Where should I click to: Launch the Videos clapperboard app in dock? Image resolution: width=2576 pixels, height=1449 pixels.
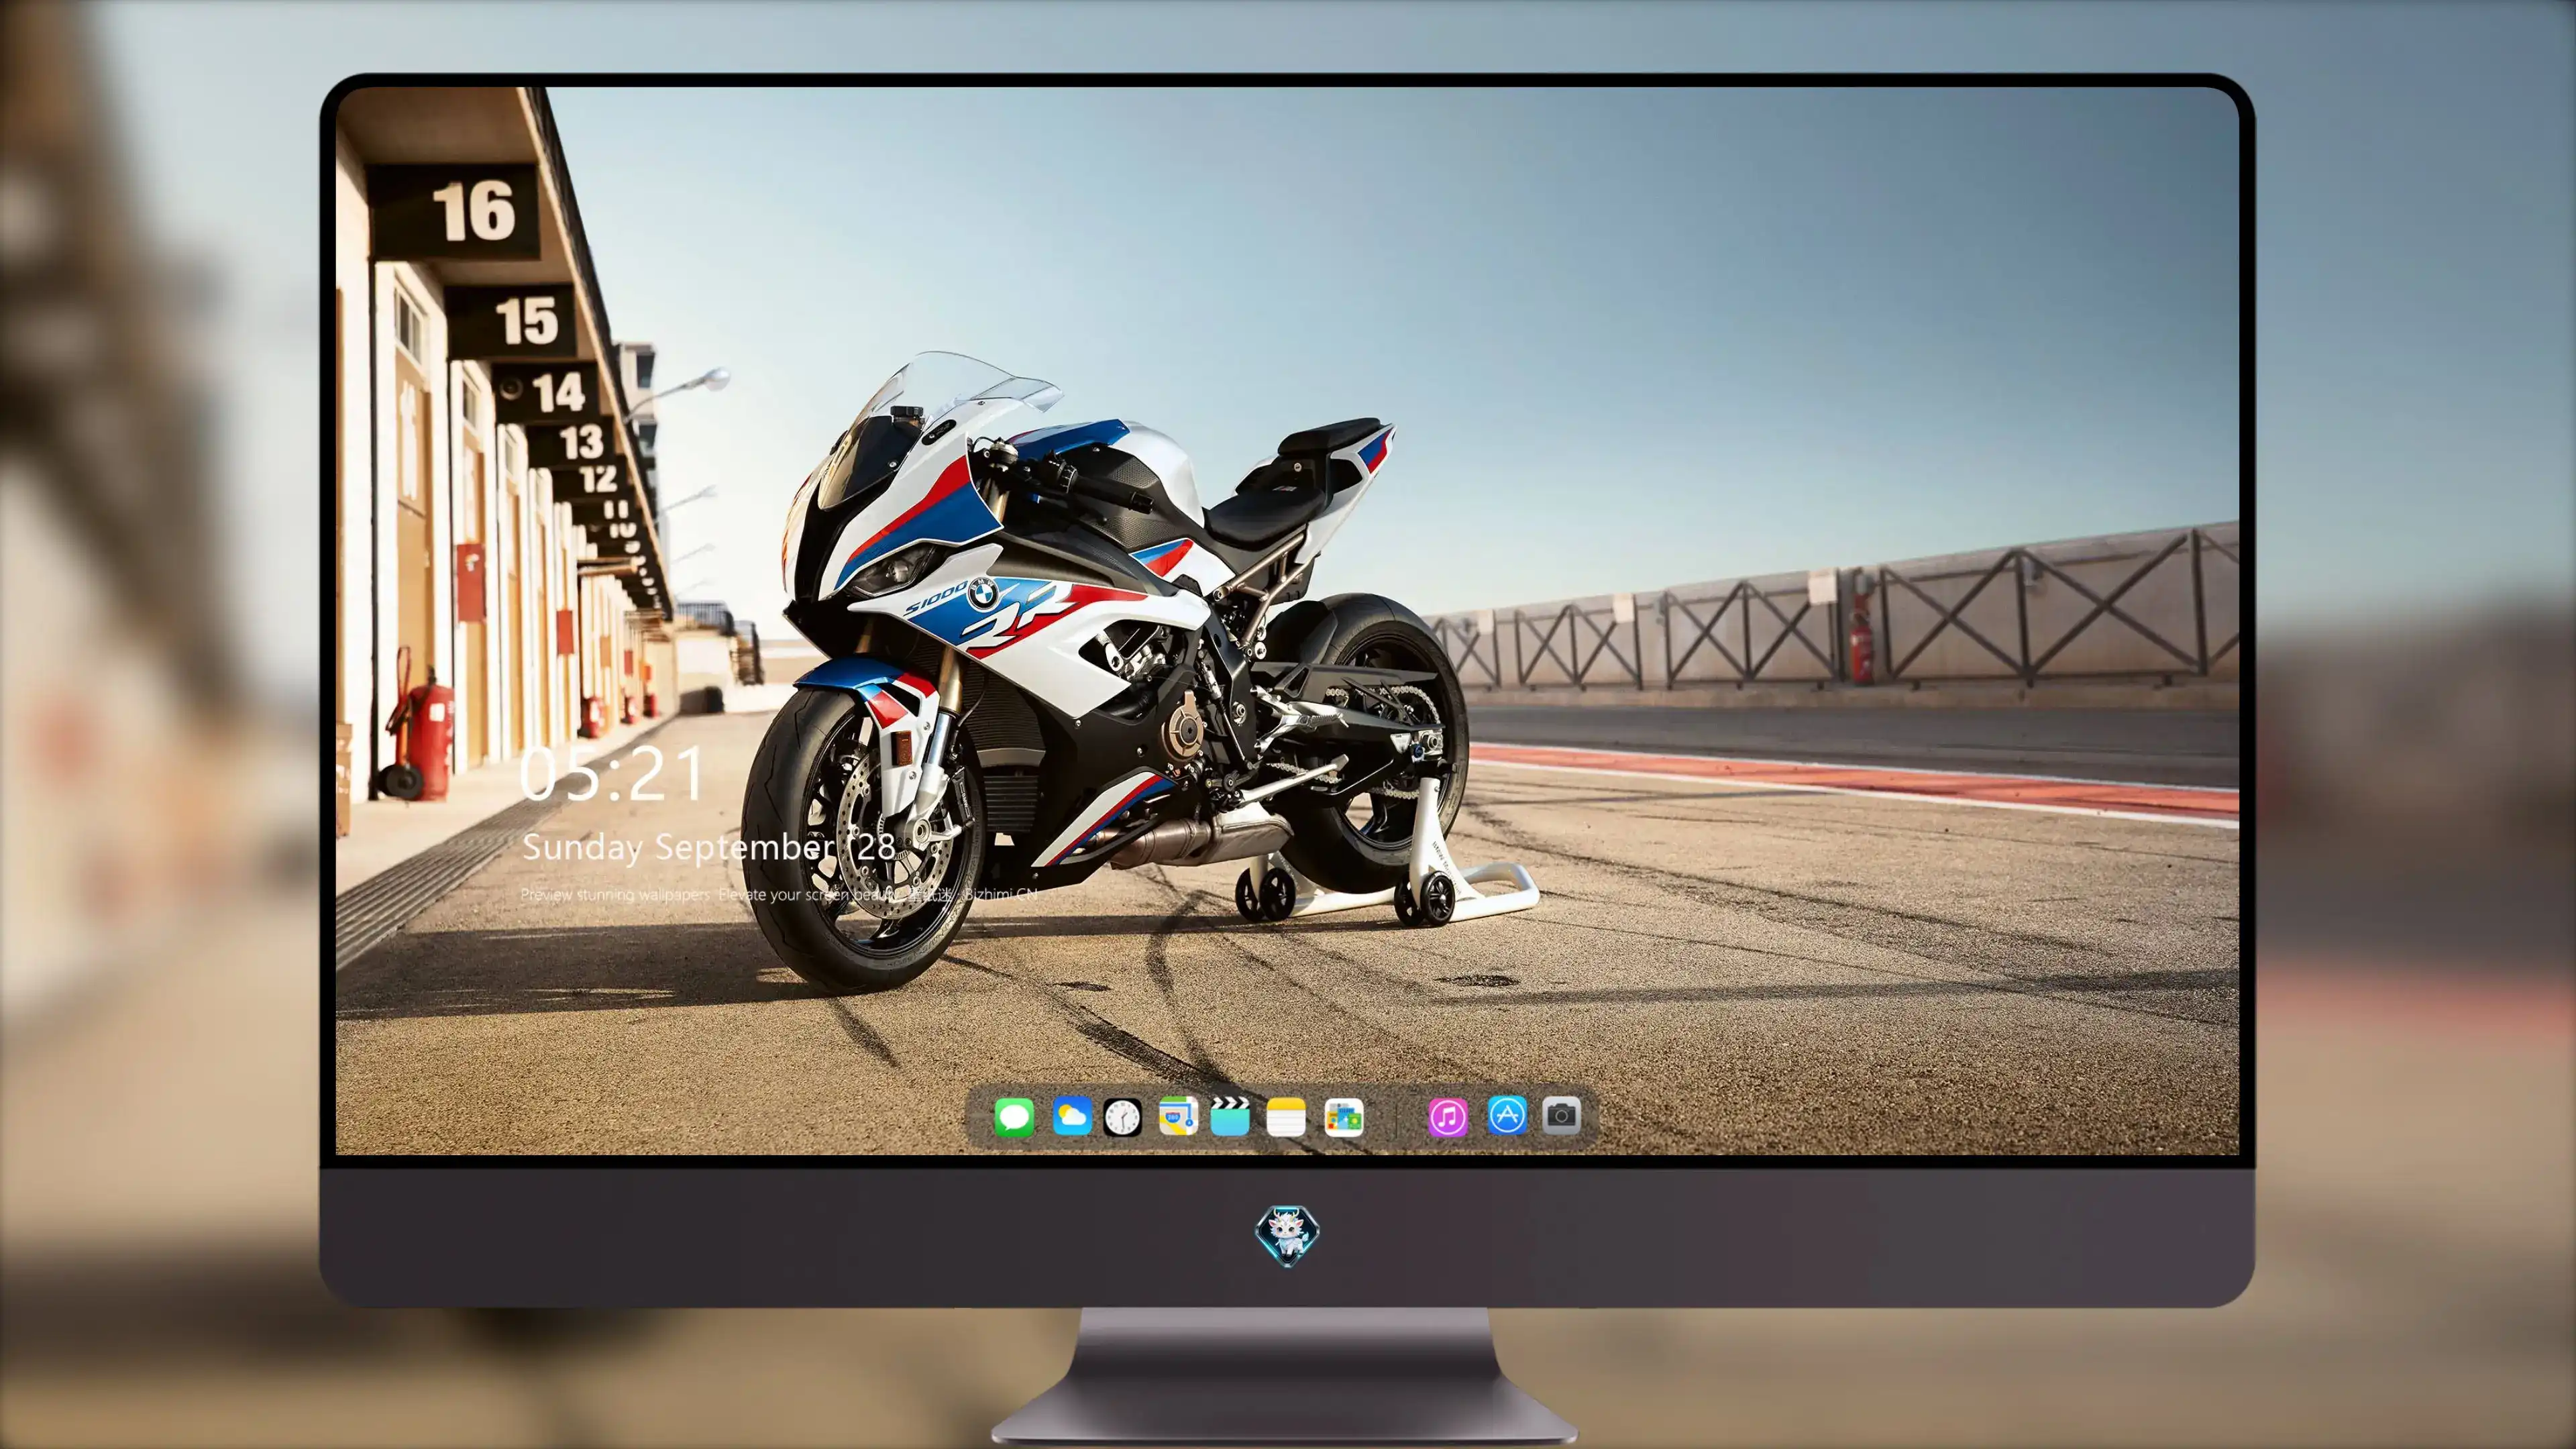(x=1230, y=1117)
